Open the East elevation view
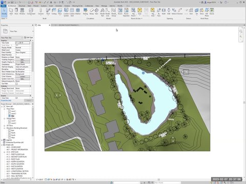The width and height of the screenshot is (246, 184). click(13, 130)
